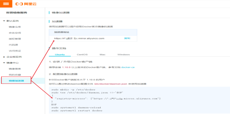Collapse the 镜像中心 section
Screen dimensions: 230x114
point(4,63)
